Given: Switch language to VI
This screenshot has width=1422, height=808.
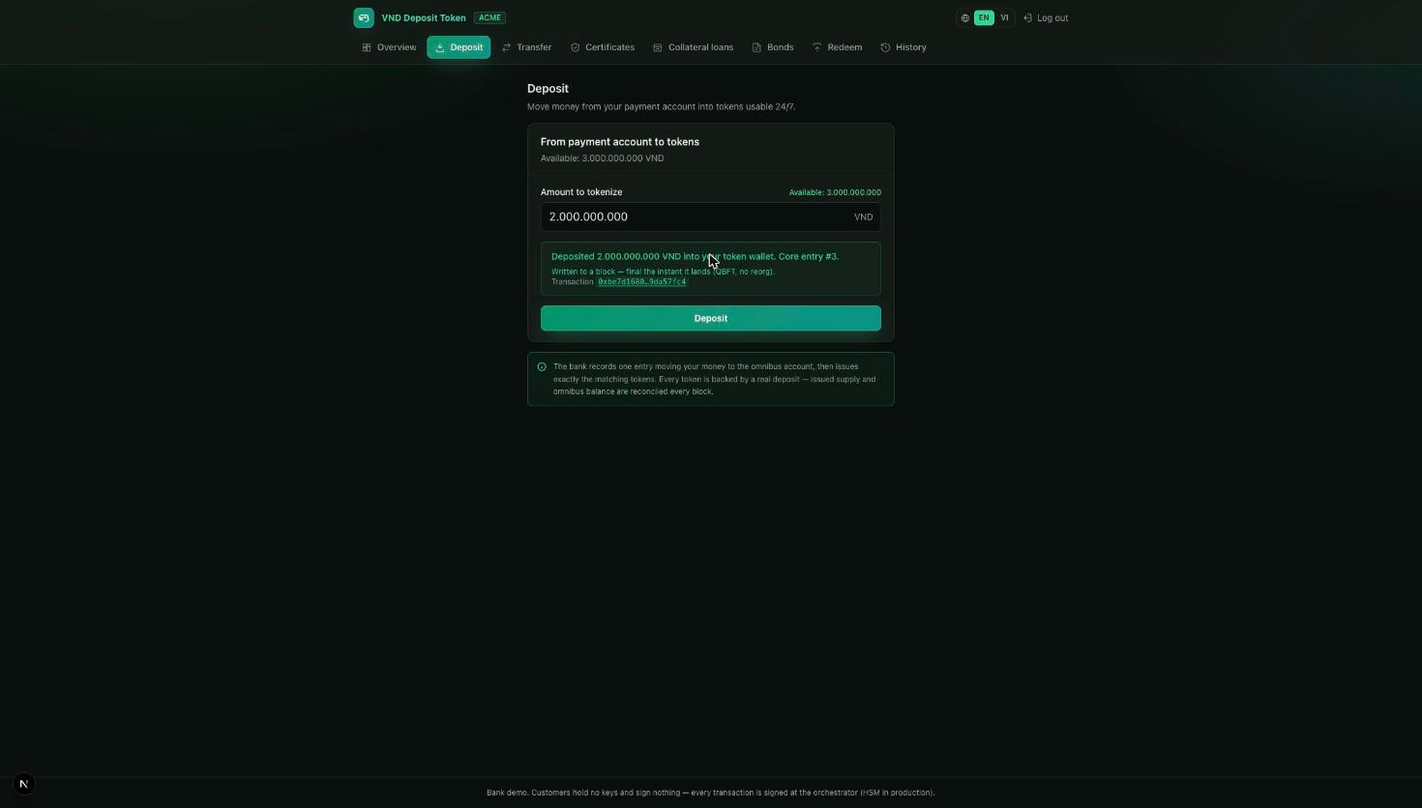Looking at the screenshot, I should click(x=1004, y=17).
